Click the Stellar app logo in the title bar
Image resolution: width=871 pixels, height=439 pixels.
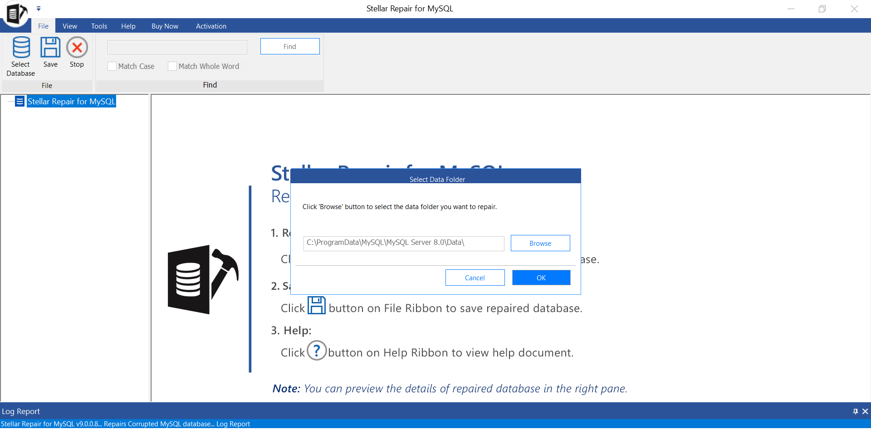16,13
